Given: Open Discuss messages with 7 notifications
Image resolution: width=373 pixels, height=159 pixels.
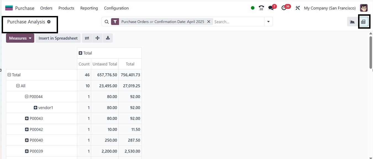Looking at the screenshot, I should coord(271,7).
